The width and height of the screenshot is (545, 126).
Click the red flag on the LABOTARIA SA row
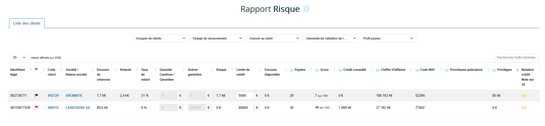36,107
